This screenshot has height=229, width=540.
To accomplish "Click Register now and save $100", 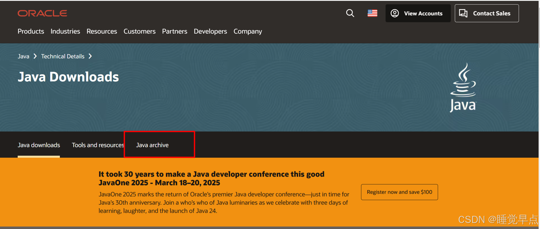I will (x=400, y=192).
